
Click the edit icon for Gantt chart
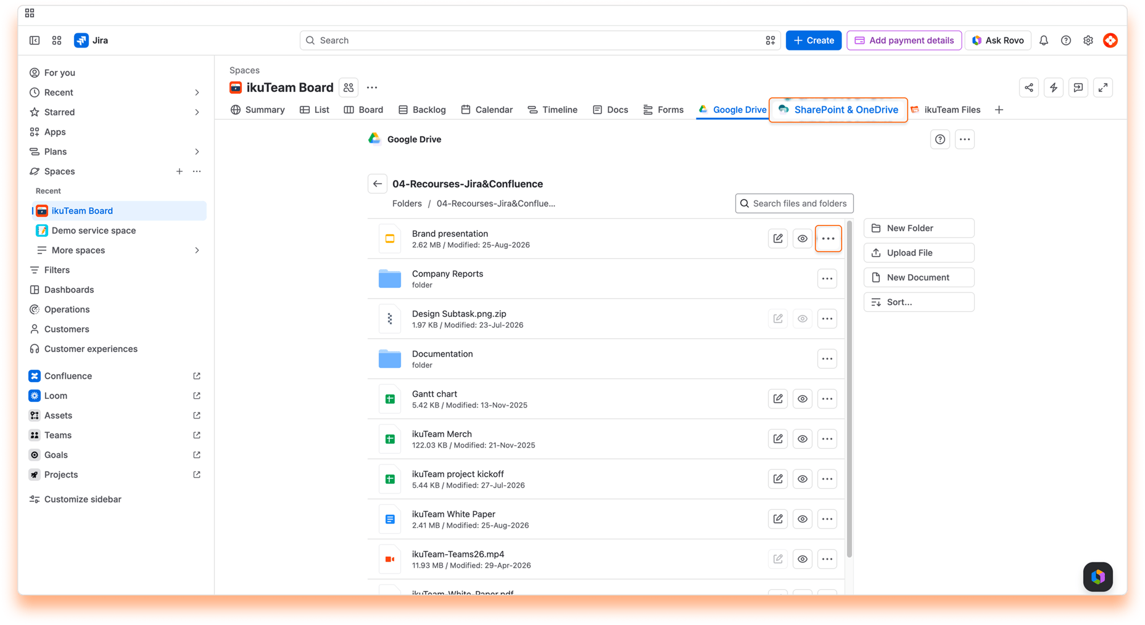(778, 399)
